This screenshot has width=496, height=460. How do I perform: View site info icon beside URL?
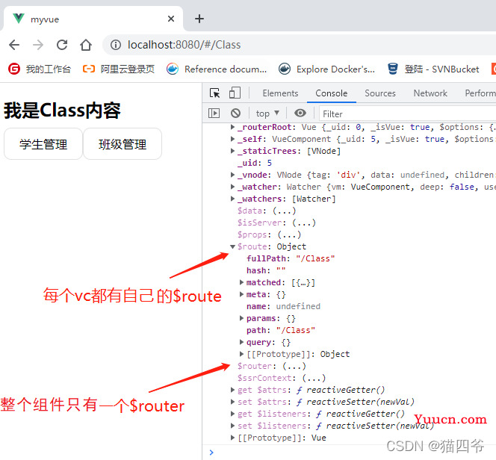(x=116, y=45)
